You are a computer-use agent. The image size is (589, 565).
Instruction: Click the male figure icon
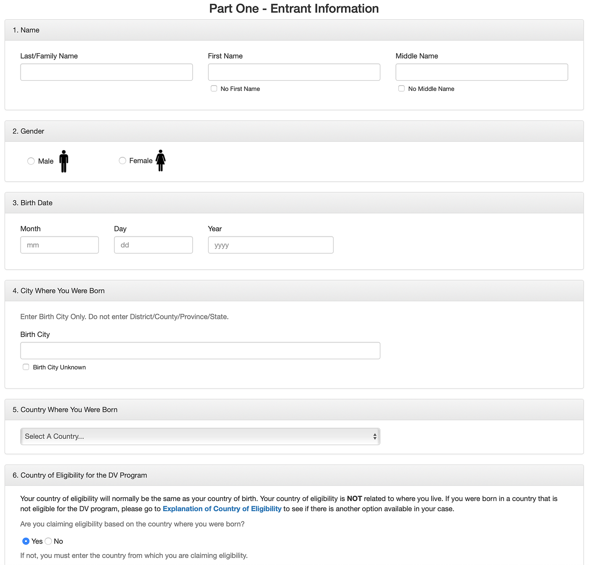pos(64,161)
